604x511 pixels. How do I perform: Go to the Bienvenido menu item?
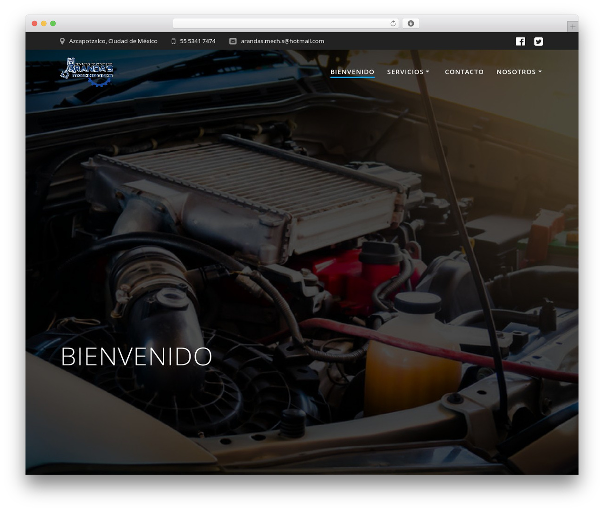(352, 72)
